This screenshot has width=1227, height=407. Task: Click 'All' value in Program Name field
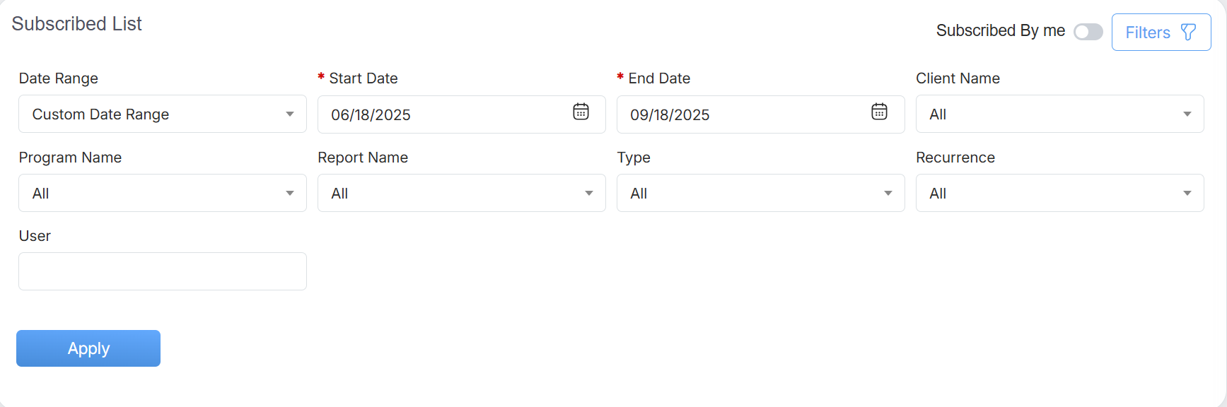[41, 194]
